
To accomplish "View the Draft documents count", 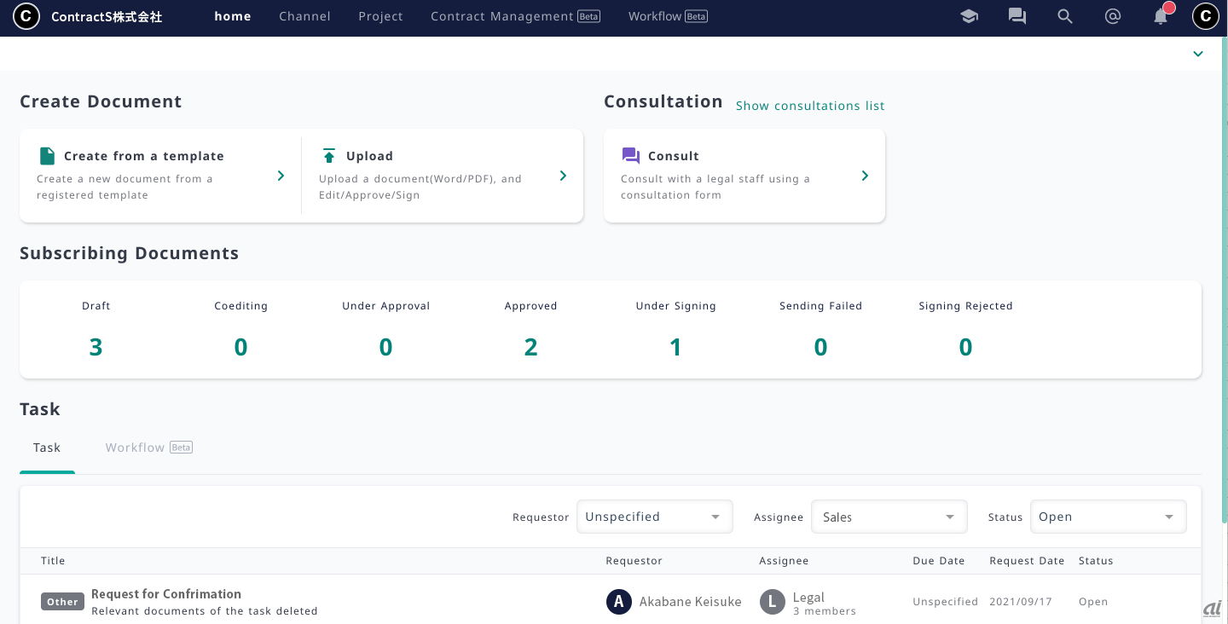I will coord(96,347).
